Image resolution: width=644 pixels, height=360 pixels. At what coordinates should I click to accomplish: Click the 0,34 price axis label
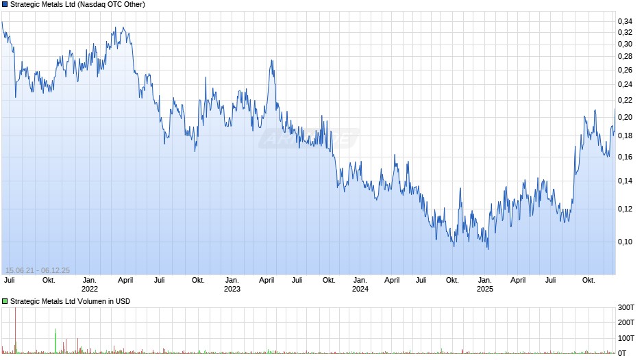(625, 21)
